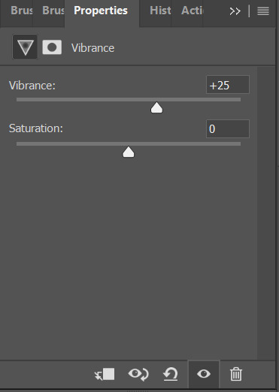Clip adjustment to layer below icon
279x392 pixels.
105,374
